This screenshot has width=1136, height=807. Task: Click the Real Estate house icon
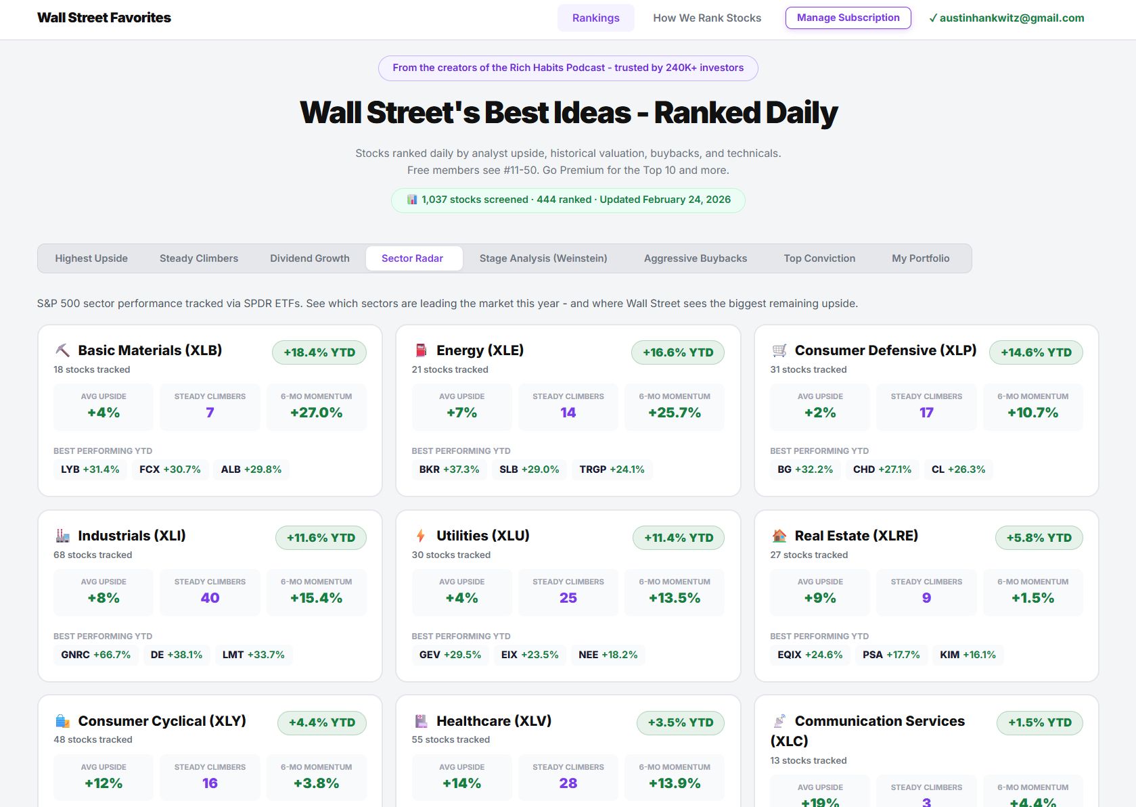tap(779, 536)
